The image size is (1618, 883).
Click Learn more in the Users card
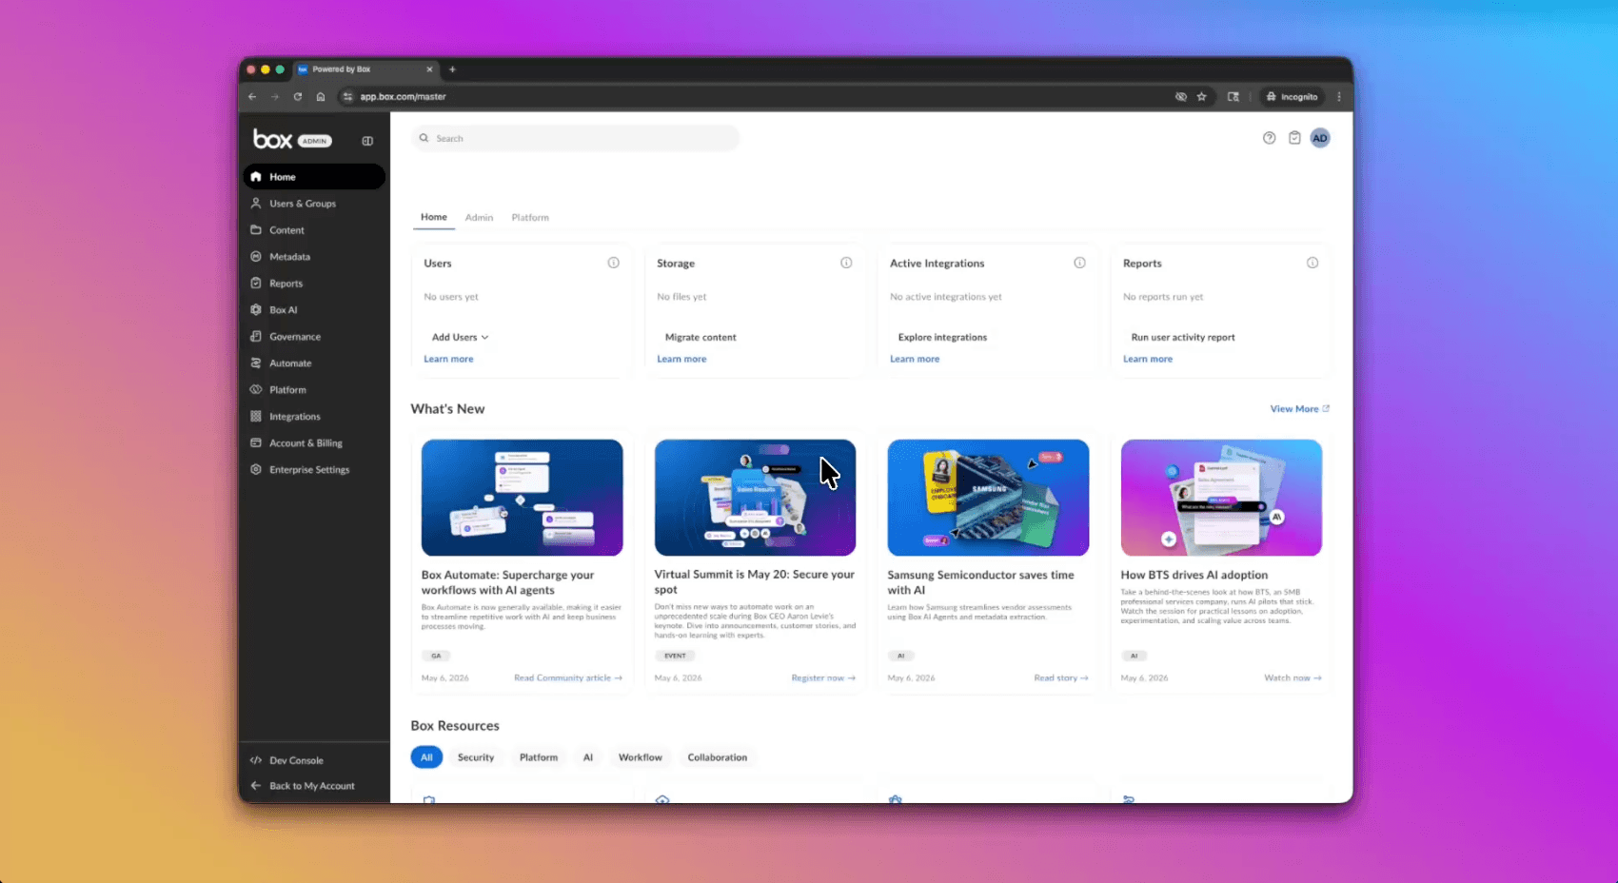(x=448, y=359)
